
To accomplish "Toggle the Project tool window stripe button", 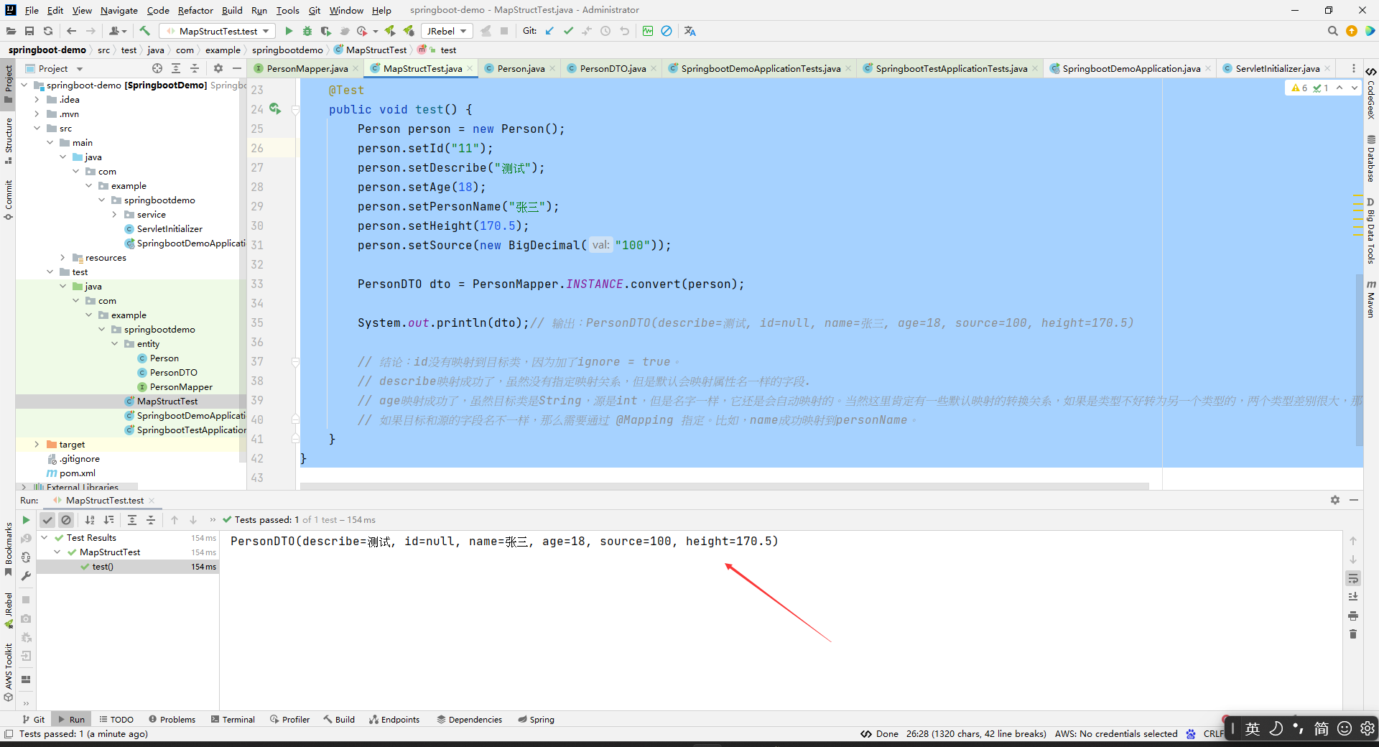I will click(x=9, y=84).
